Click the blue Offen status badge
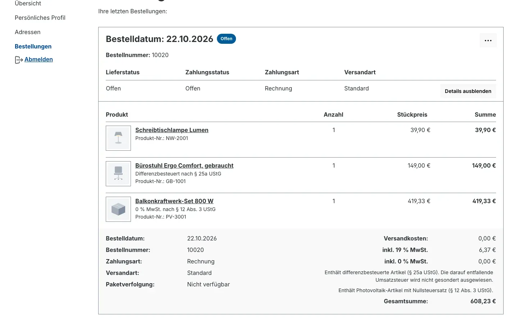Image resolution: width=518 pixels, height=323 pixels. 226,39
